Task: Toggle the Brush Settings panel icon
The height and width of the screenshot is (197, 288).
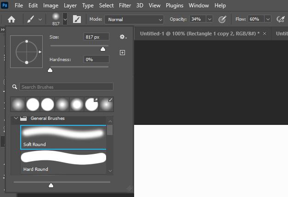Action: [x=77, y=19]
